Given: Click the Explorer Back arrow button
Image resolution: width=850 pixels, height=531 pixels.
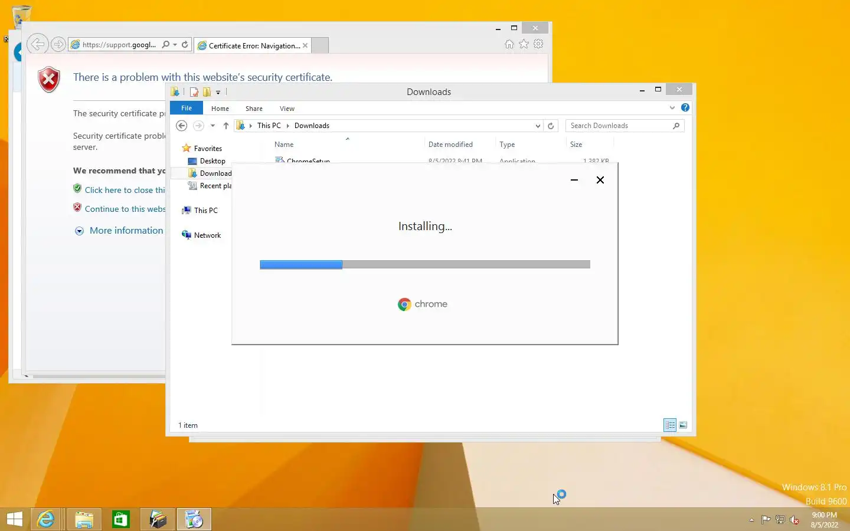Looking at the screenshot, I should pyautogui.click(x=182, y=126).
